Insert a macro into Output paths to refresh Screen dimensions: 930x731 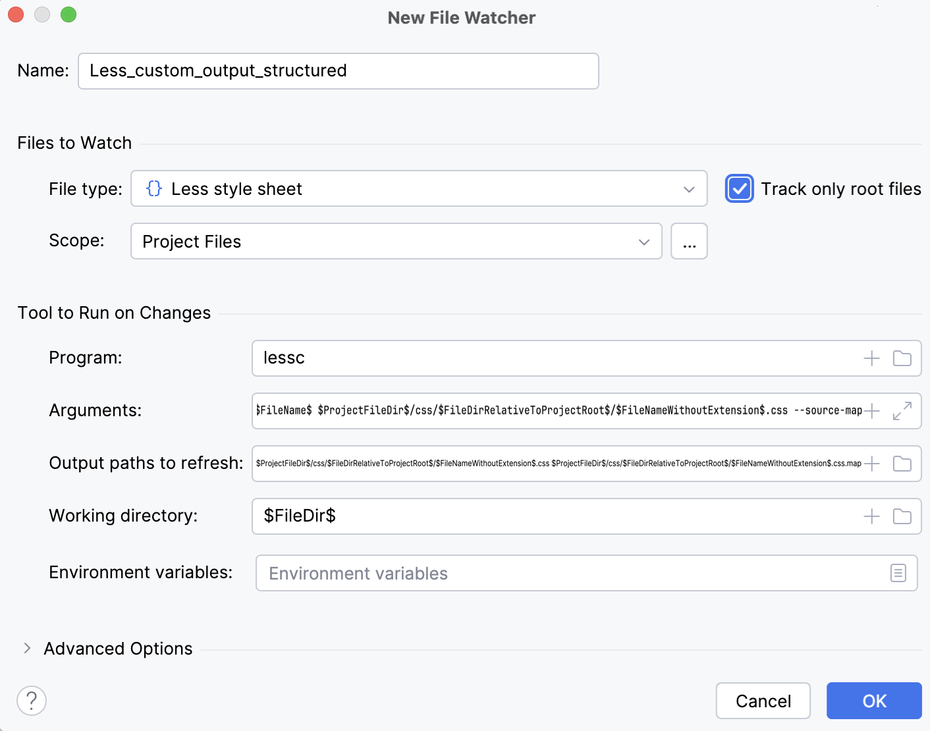coord(871,463)
